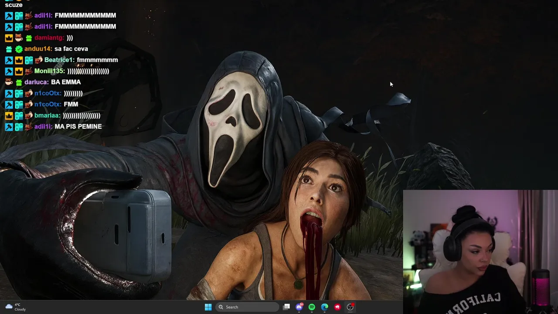
Task: Click the 8G badge in Beatrice1's row
Action: [29, 60]
